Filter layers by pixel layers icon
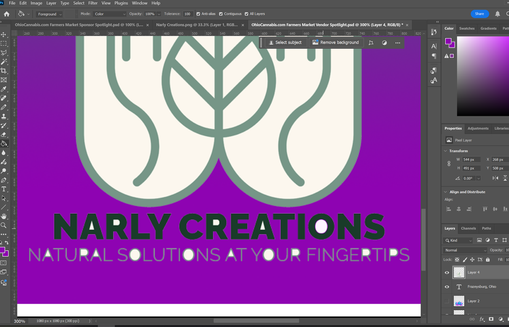509x327 pixels. 479,240
